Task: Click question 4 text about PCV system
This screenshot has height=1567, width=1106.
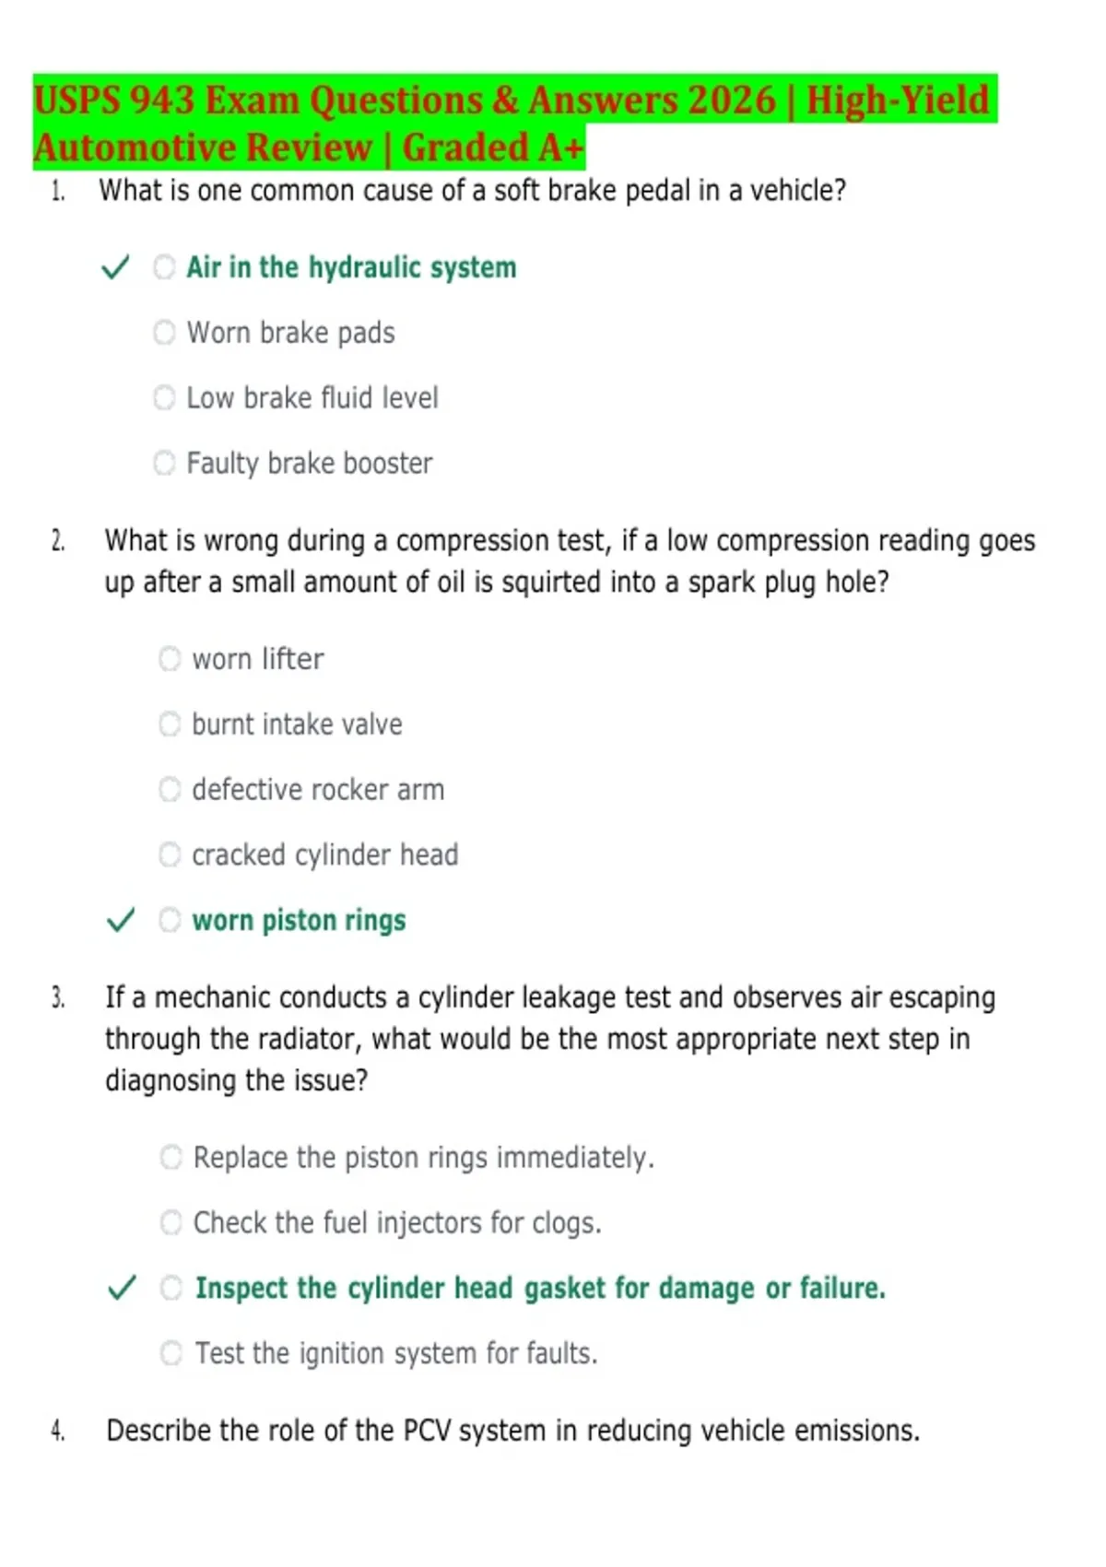Action: [513, 1431]
